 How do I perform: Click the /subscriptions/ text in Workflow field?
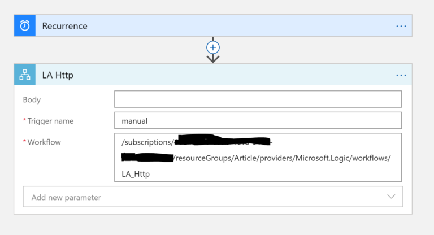[146, 142]
